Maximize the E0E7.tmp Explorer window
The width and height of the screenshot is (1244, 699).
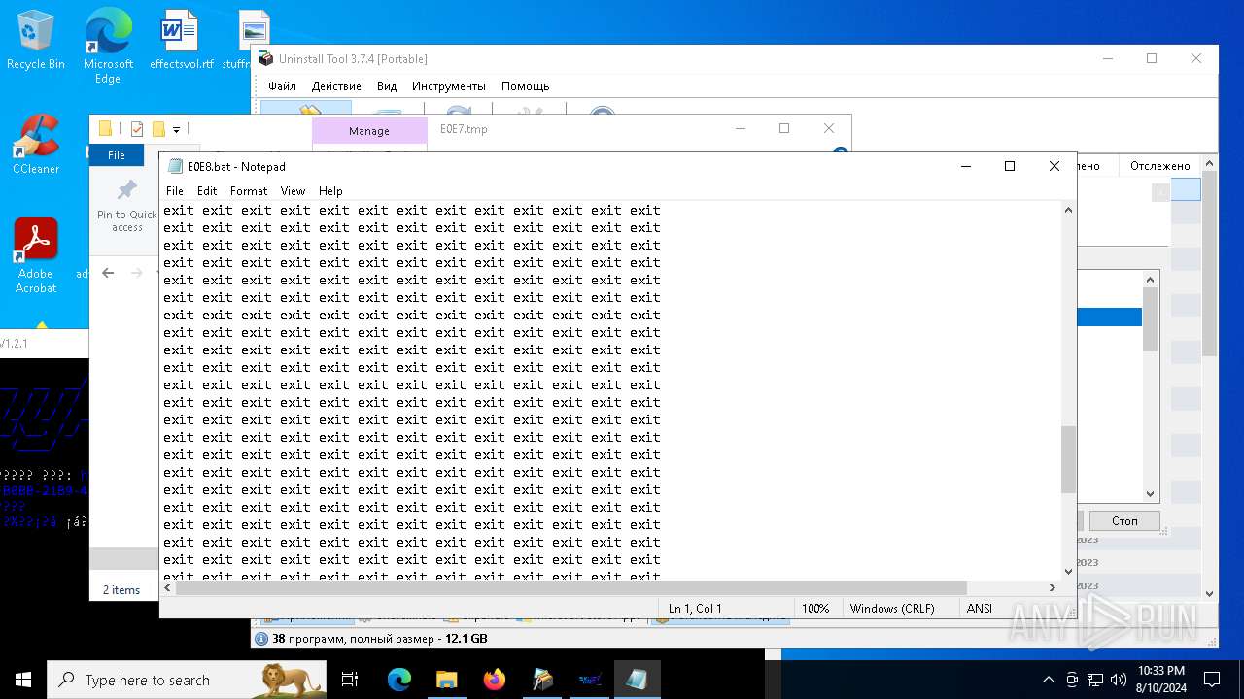coord(784,128)
